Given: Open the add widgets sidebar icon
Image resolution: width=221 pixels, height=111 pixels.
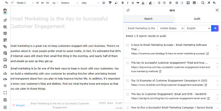Looking at the screenshot, I should tap(5, 40).
